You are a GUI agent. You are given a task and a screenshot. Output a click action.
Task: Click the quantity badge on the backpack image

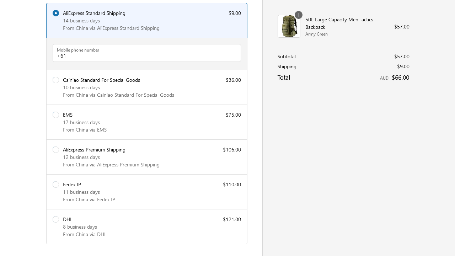coord(299,15)
